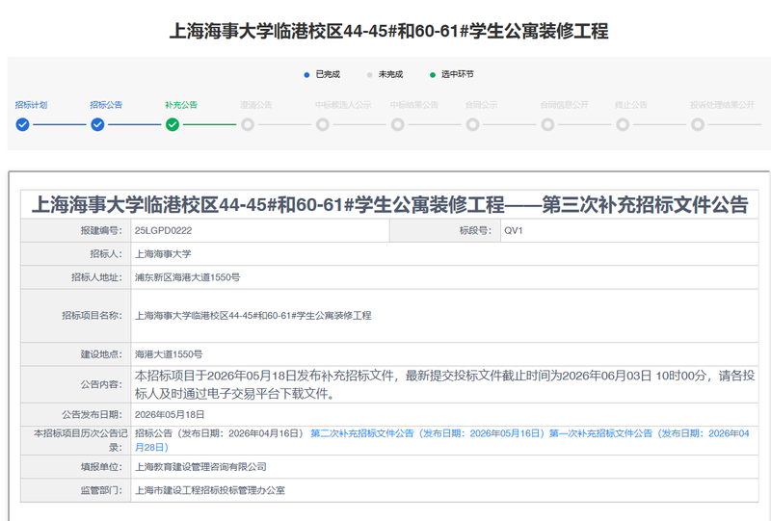Click the 招标人地址: field label
Viewport: 771px width, 521px height.
pyautogui.click(x=96, y=277)
